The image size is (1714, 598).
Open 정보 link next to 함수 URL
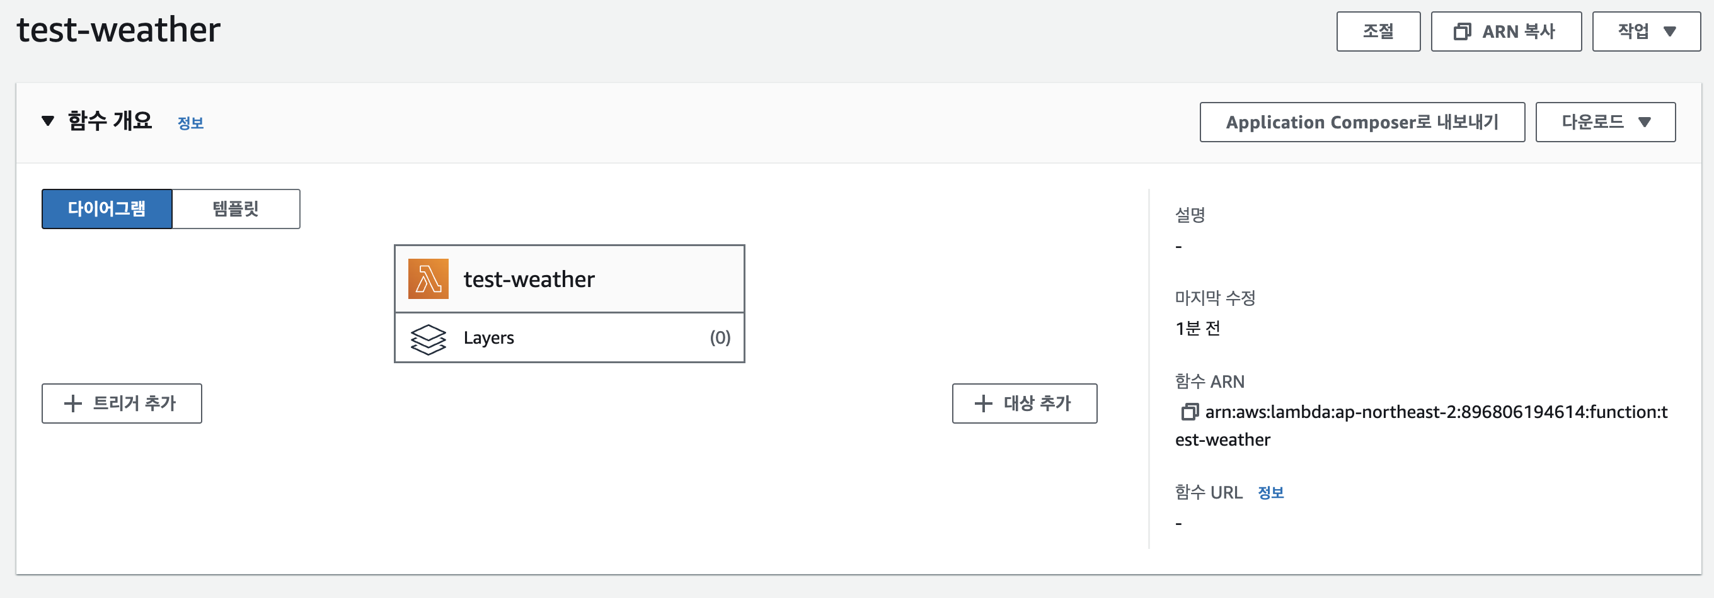pos(1270,492)
